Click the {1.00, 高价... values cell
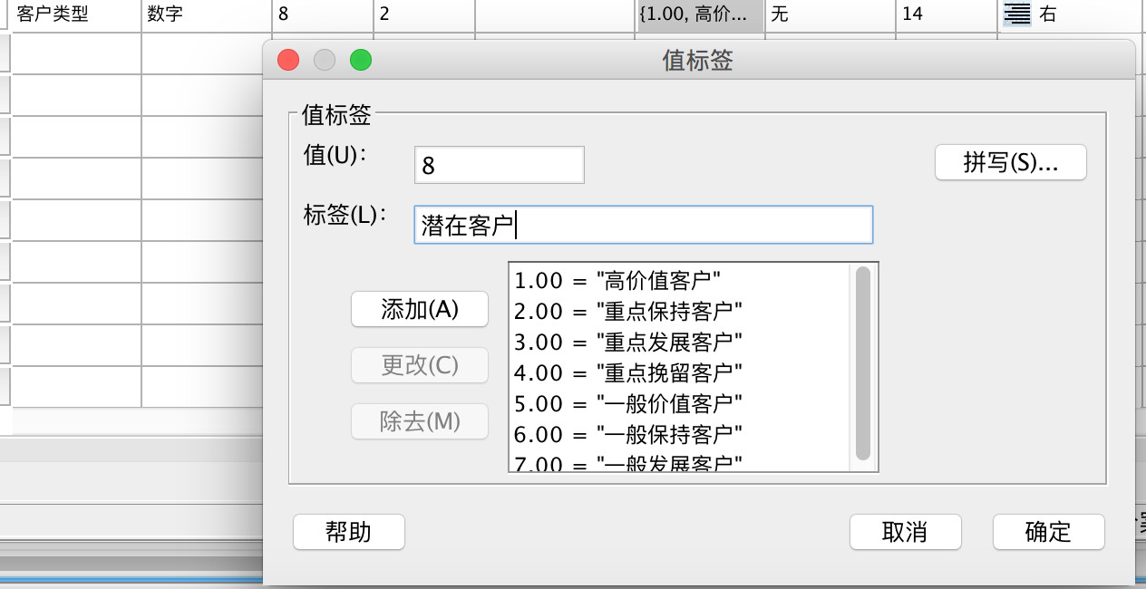 (x=700, y=14)
